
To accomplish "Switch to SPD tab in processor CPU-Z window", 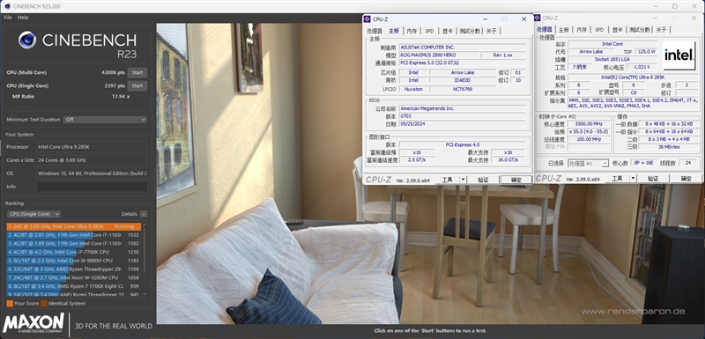I will (599, 30).
